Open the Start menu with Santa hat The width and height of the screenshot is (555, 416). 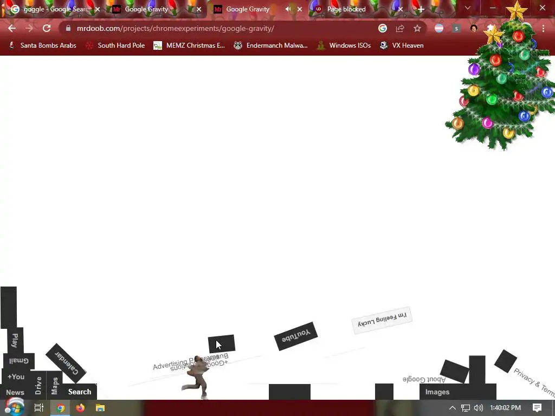pyautogui.click(x=14, y=407)
